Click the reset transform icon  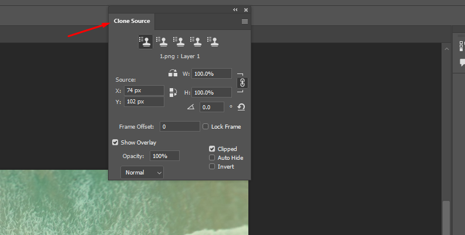[241, 107]
